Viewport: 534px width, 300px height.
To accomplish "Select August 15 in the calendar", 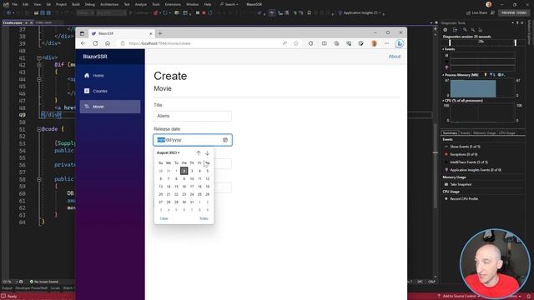I will (176, 187).
